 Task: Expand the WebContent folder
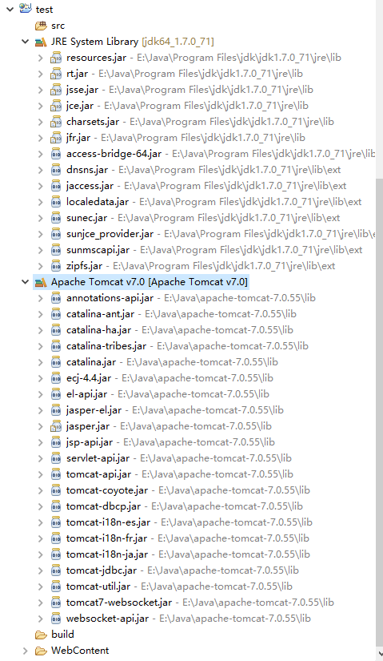(x=26, y=651)
